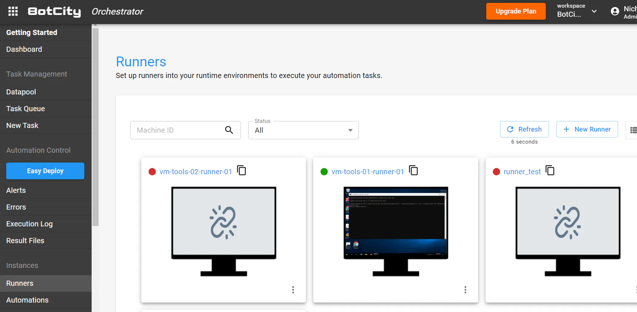Click the Upgrade Plan button
Image resolution: width=637 pixels, height=312 pixels.
[516, 11]
